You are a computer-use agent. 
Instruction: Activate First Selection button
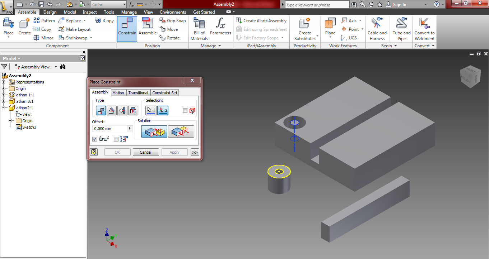point(151,110)
